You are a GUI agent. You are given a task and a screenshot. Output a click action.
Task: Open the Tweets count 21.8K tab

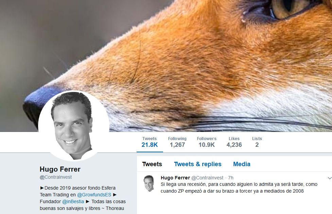(x=150, y=142)
